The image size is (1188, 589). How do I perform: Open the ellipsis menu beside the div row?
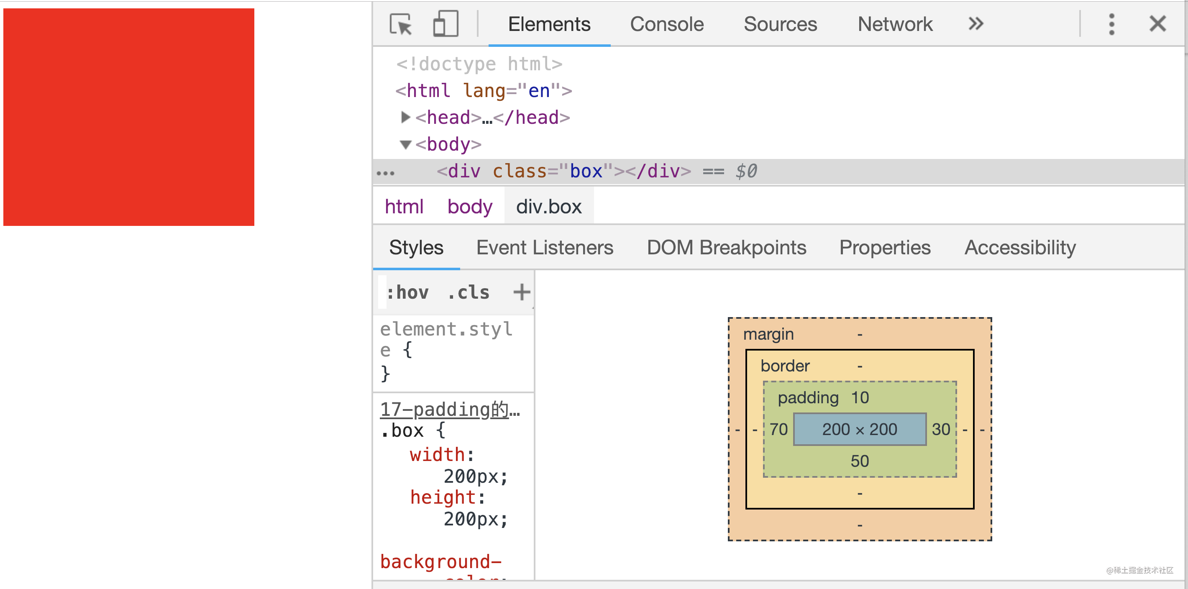386,174
